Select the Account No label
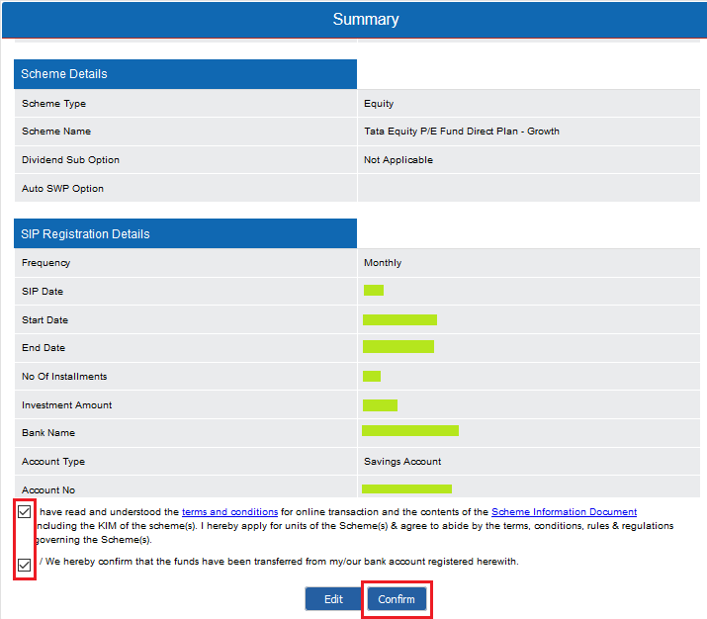 48,490
